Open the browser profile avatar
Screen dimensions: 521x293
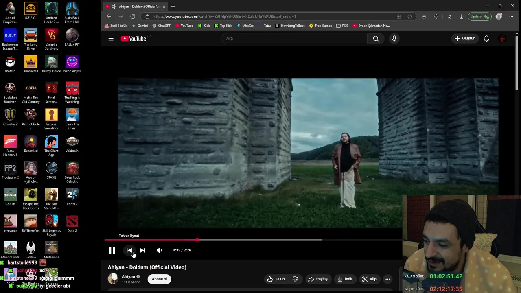(x=499, y=17)
